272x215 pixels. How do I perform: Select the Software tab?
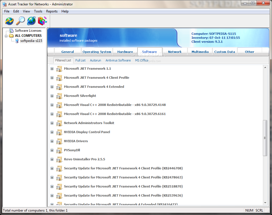point(149,52)
